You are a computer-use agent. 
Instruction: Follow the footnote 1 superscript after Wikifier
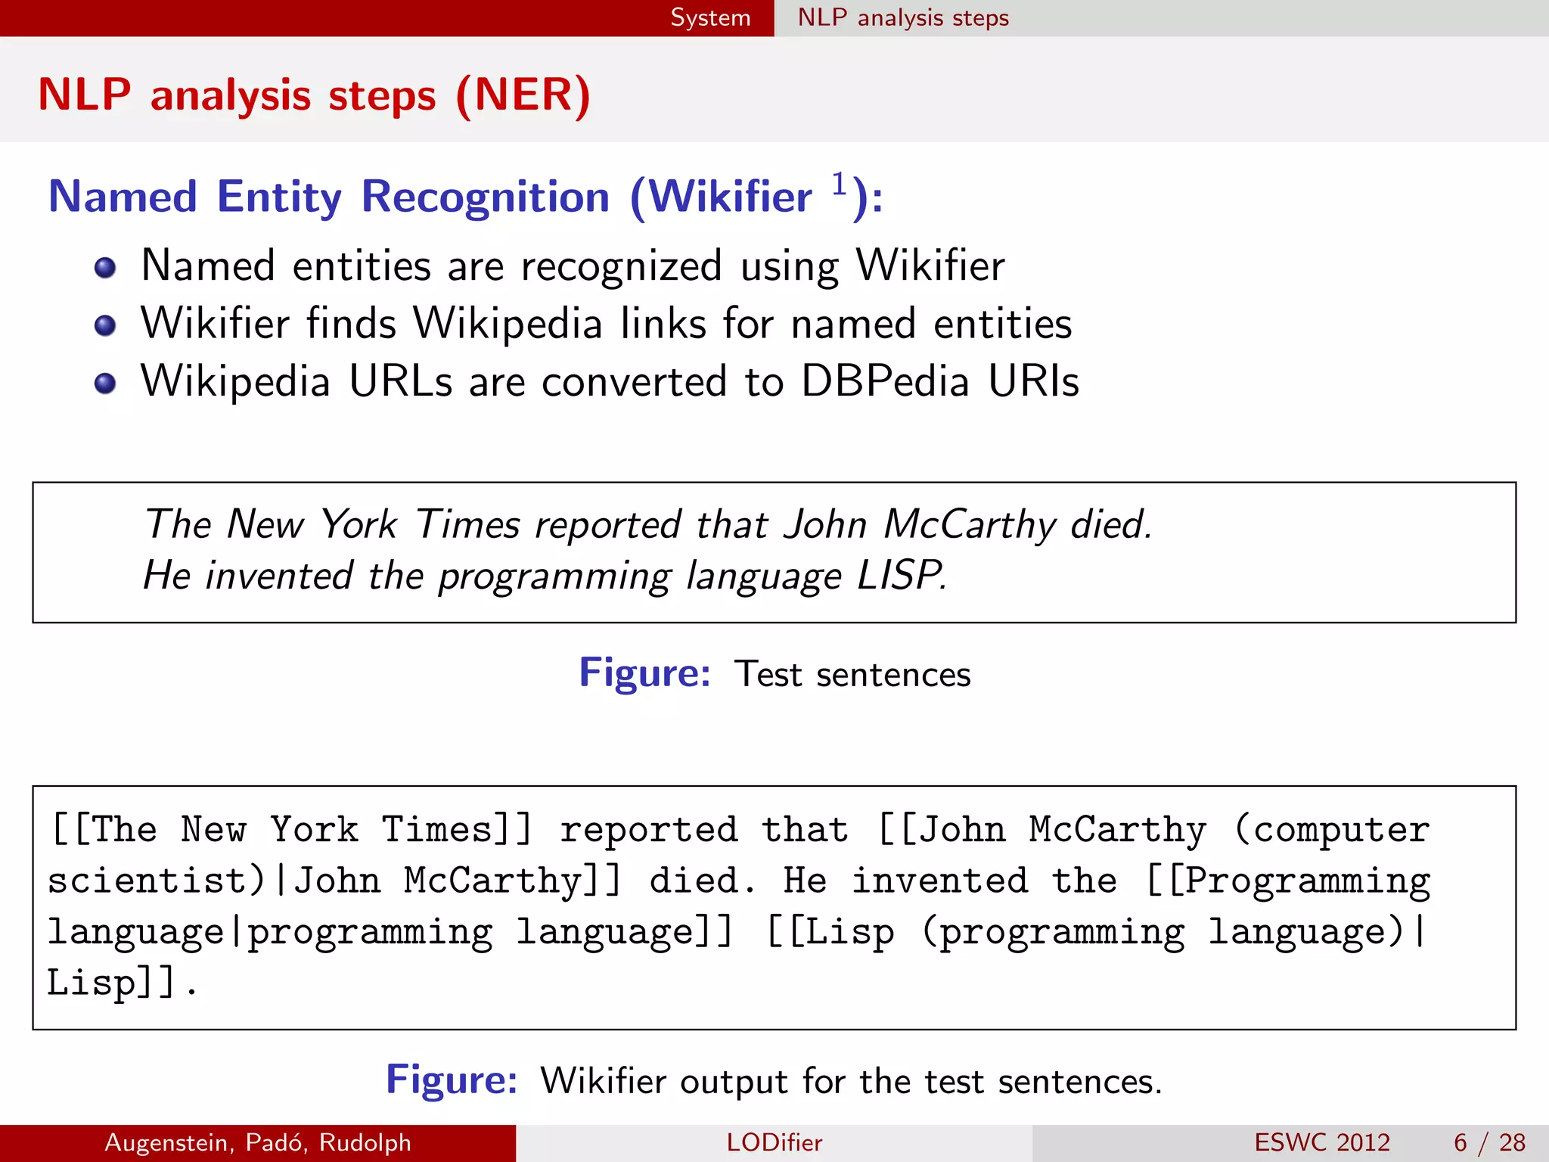coord(838,184)
